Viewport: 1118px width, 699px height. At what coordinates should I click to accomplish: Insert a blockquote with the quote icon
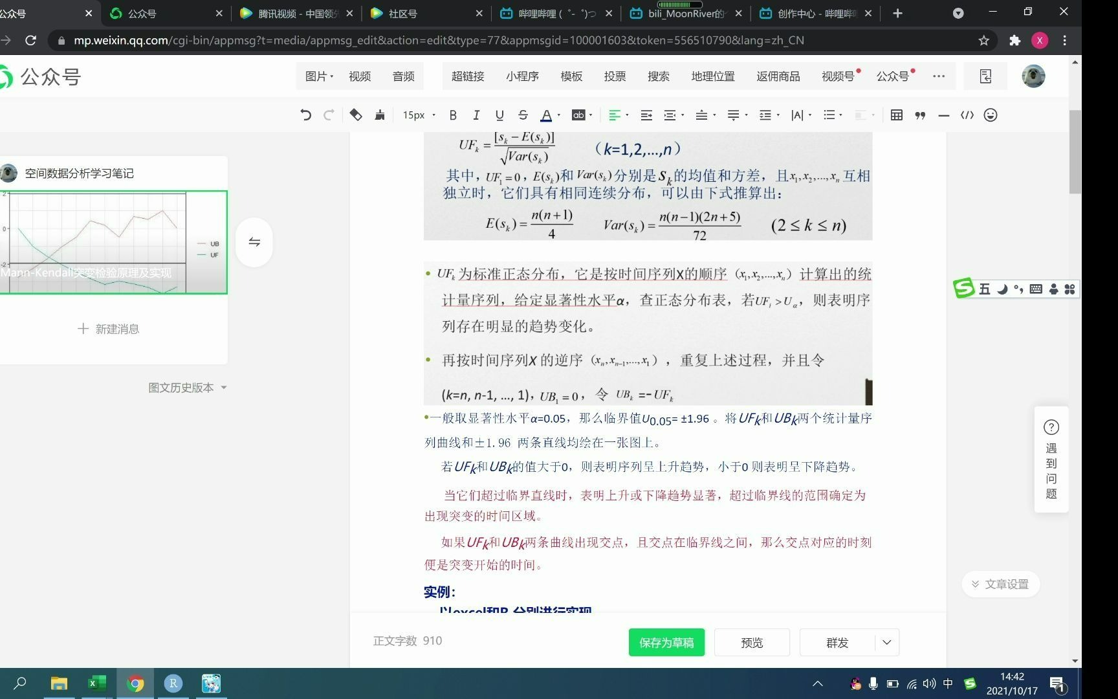tap(920, 115)
